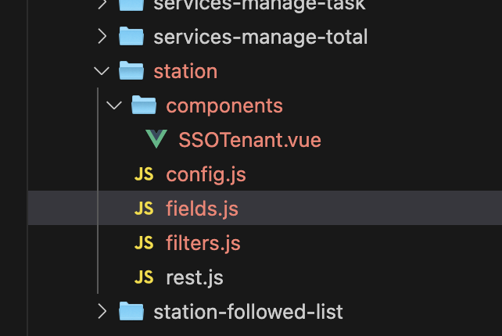
Task: Click the JS icon beside filters.js
Action: (x=144, y=243)
